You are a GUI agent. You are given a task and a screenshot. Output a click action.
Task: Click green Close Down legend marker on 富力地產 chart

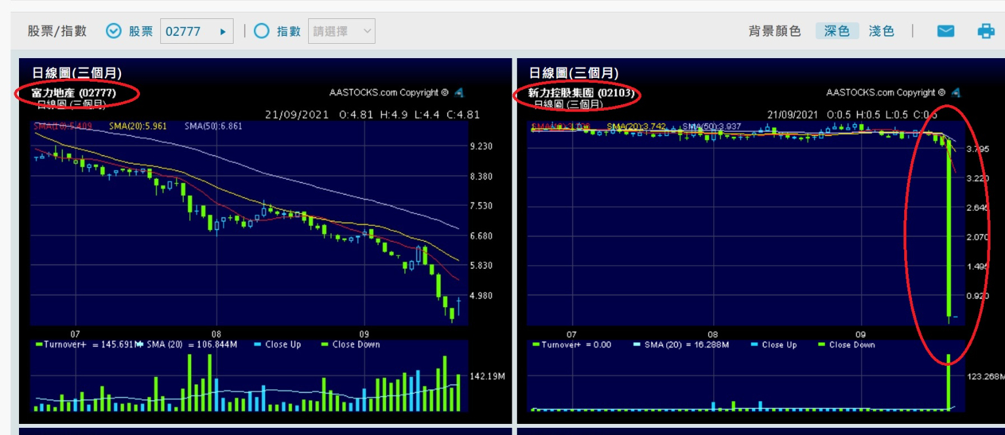click(324, 345)
